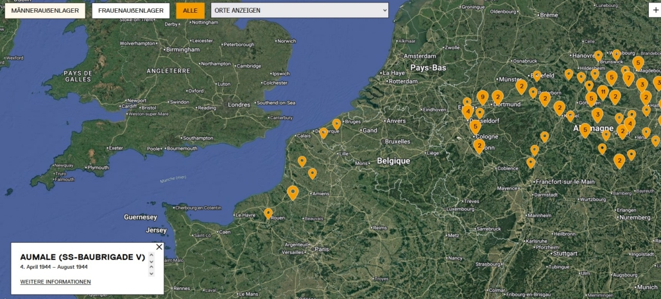The width and height of the screenshot is (661, 299).
Task: Open cluster marker 5 above Cologne
Action: (x=475, y=126)
